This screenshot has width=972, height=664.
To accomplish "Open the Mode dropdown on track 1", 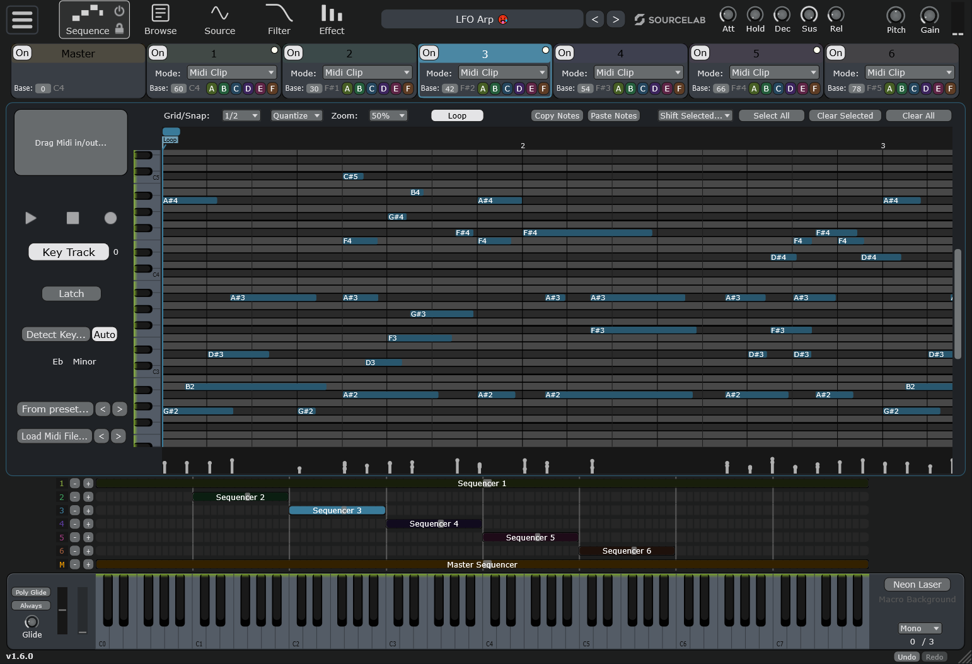I will tap(231, 72).
